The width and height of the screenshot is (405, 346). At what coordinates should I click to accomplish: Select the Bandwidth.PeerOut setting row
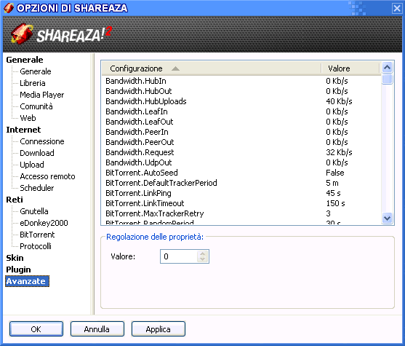[241, 142]
